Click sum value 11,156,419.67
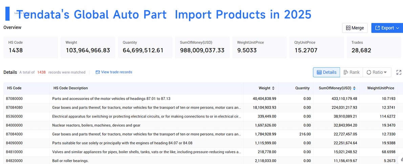Image resolution: width=403 pixels, height=164 pixels. [345, 161]
